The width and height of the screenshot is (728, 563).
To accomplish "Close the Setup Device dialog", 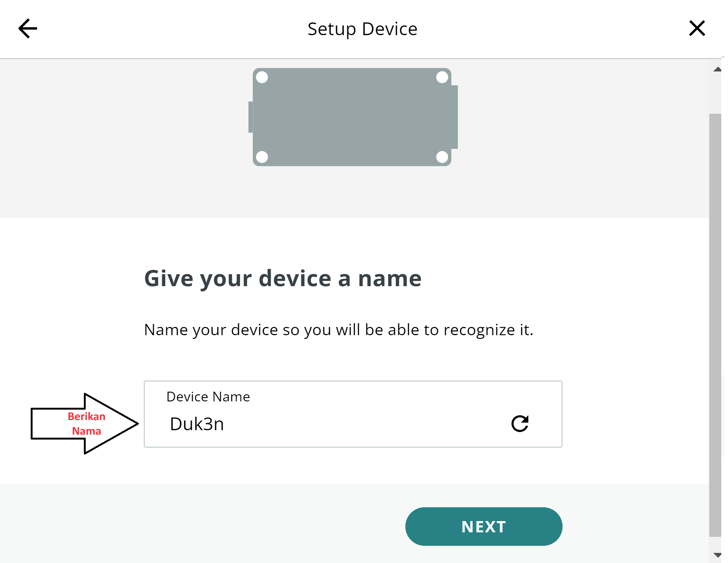I will pyautogui.click(x=697, y=28).
